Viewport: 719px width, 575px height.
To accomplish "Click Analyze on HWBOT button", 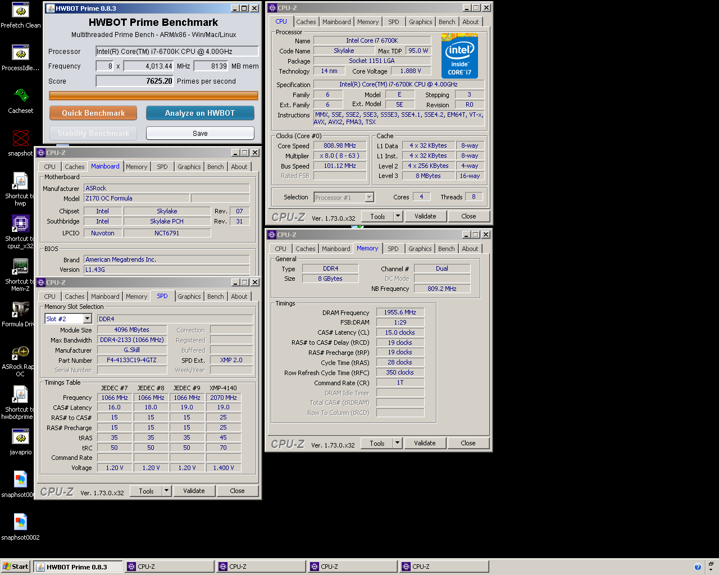I will [200, 113].
